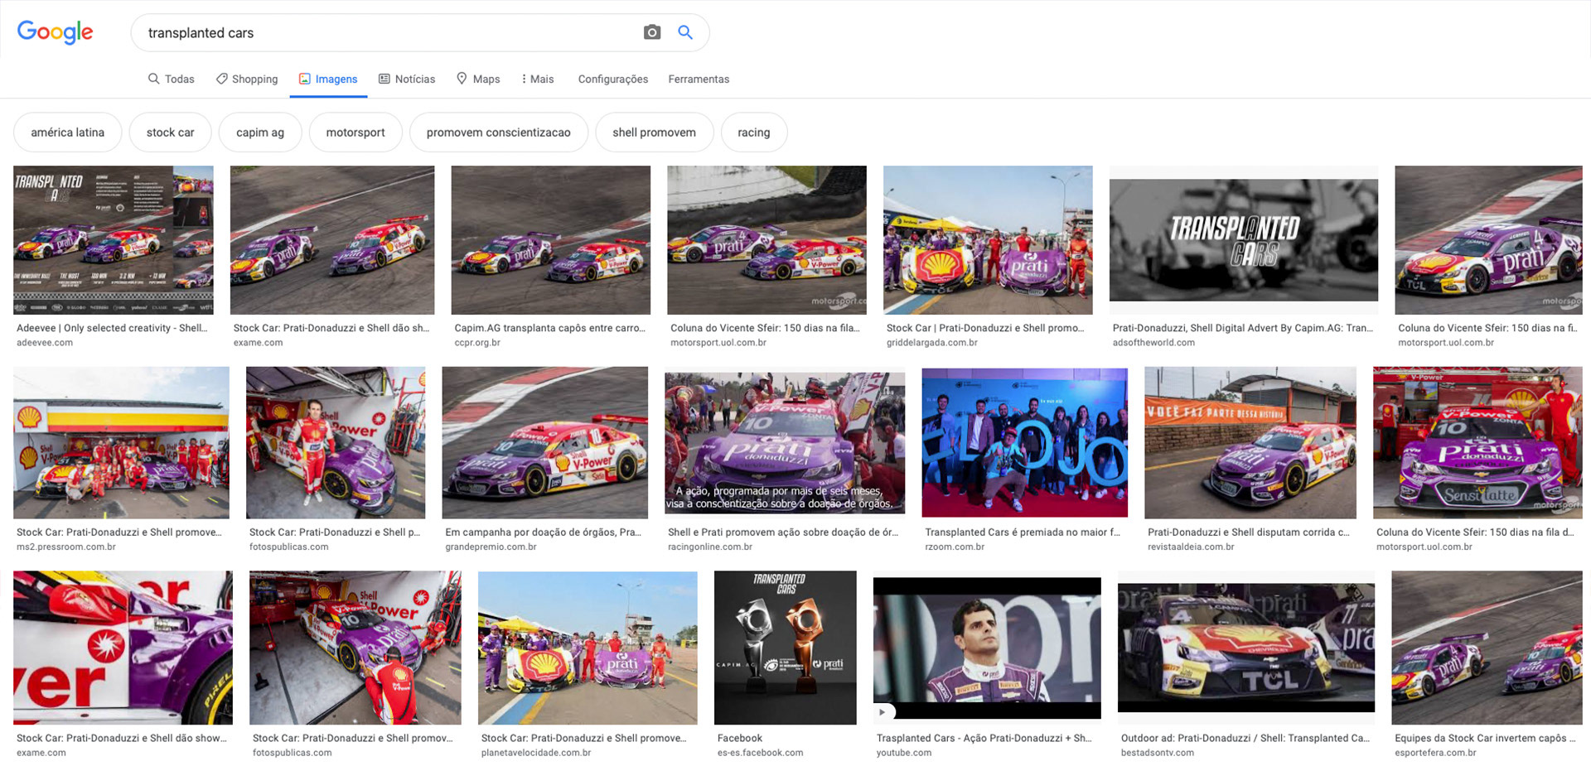Open the ccpr.org.br image thumbnail
The width and height of the screenshot is (1591, 766).
(551, 240)
